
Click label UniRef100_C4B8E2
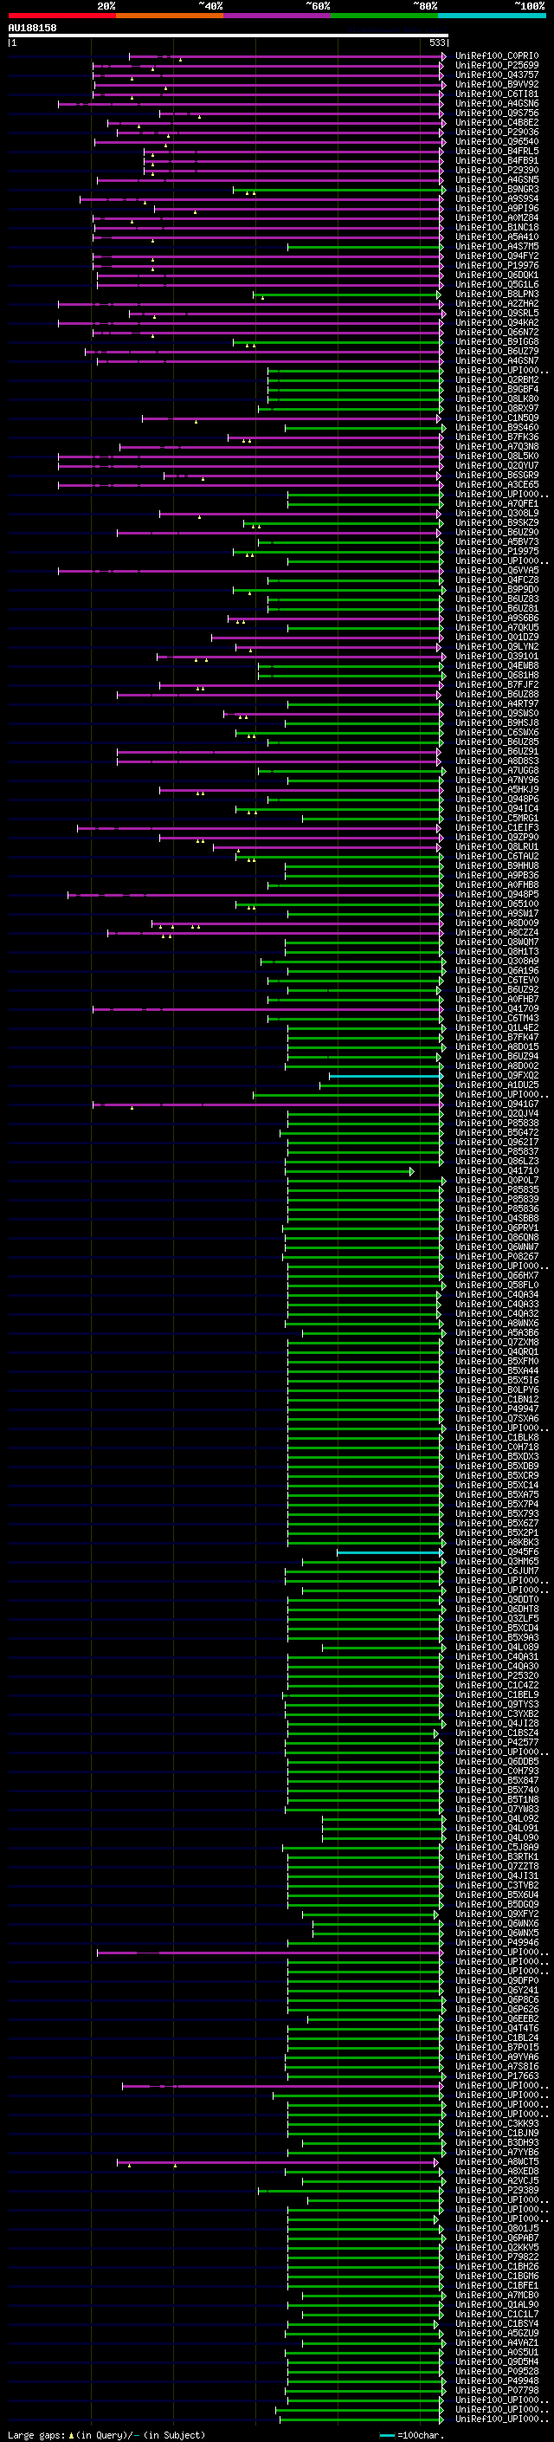(496, 122)
